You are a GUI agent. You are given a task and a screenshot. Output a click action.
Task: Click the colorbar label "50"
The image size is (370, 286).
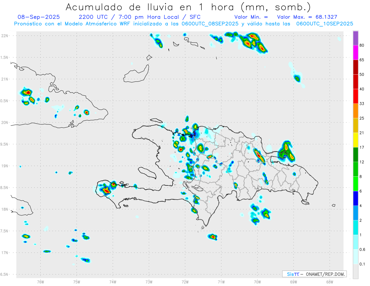click(x=362, y=74)
